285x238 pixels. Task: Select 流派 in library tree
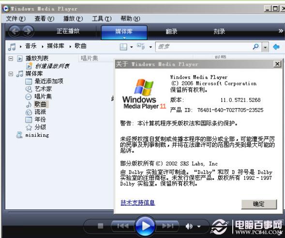tap(40, 112)
